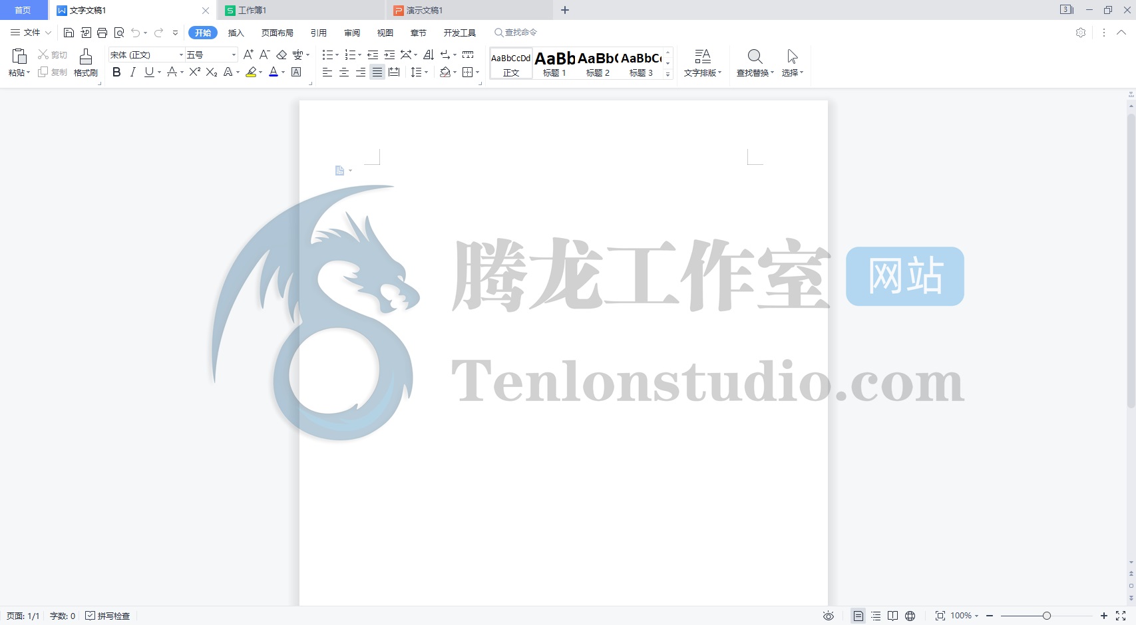Toggle italic formatting

pyautogui.click(x=132, y=72)
